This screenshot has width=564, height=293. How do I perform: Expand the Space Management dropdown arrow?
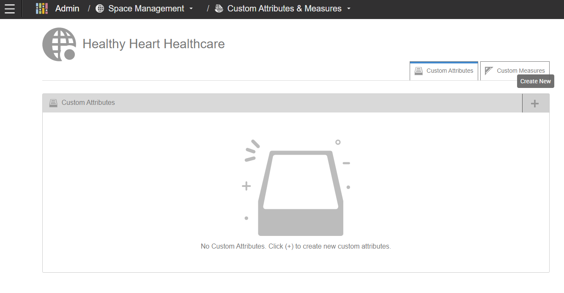click(191, 9)
